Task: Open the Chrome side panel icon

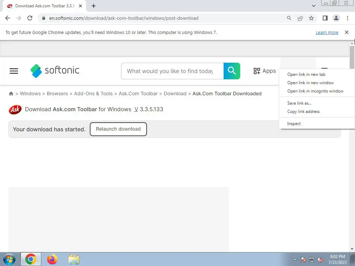Action: 325,18
